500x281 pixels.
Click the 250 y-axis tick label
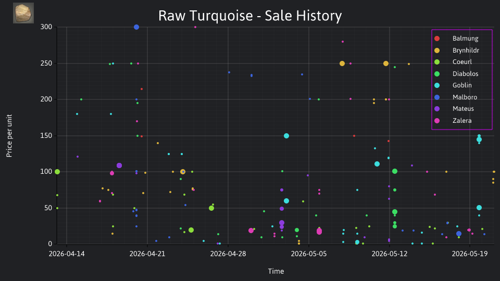pos(46,63)
